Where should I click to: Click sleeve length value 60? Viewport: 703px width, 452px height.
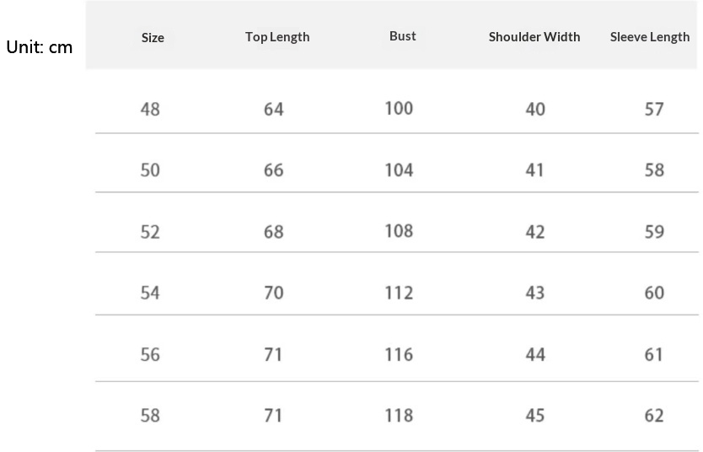pyautogui.click(x=654, y=293)
